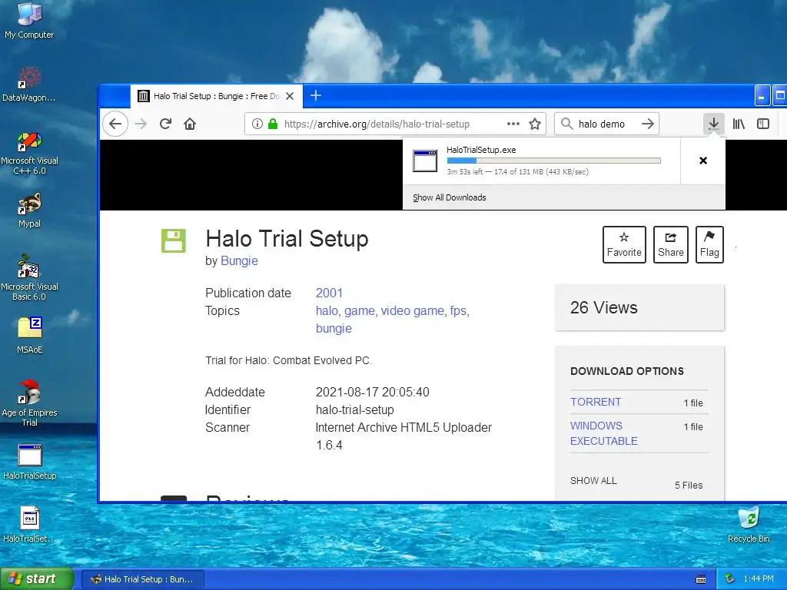787x590 pixels.
Task: Toggle the sidebar view icon
Action: (763, 124)
